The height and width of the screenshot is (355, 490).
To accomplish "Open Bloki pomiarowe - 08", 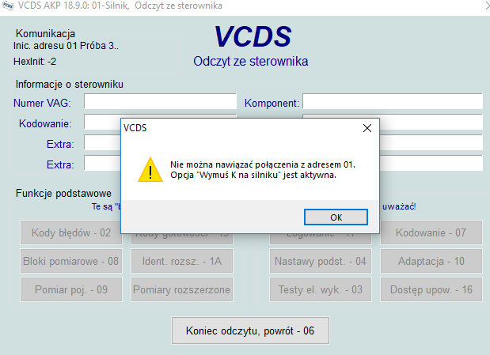I will [71, 261].
